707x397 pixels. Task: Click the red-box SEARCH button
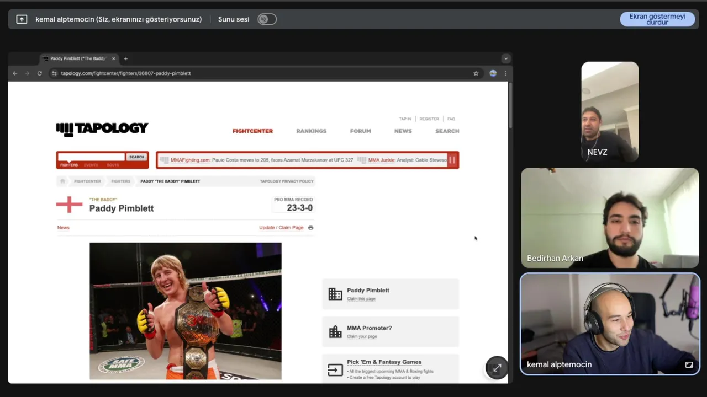click(136, 157)
